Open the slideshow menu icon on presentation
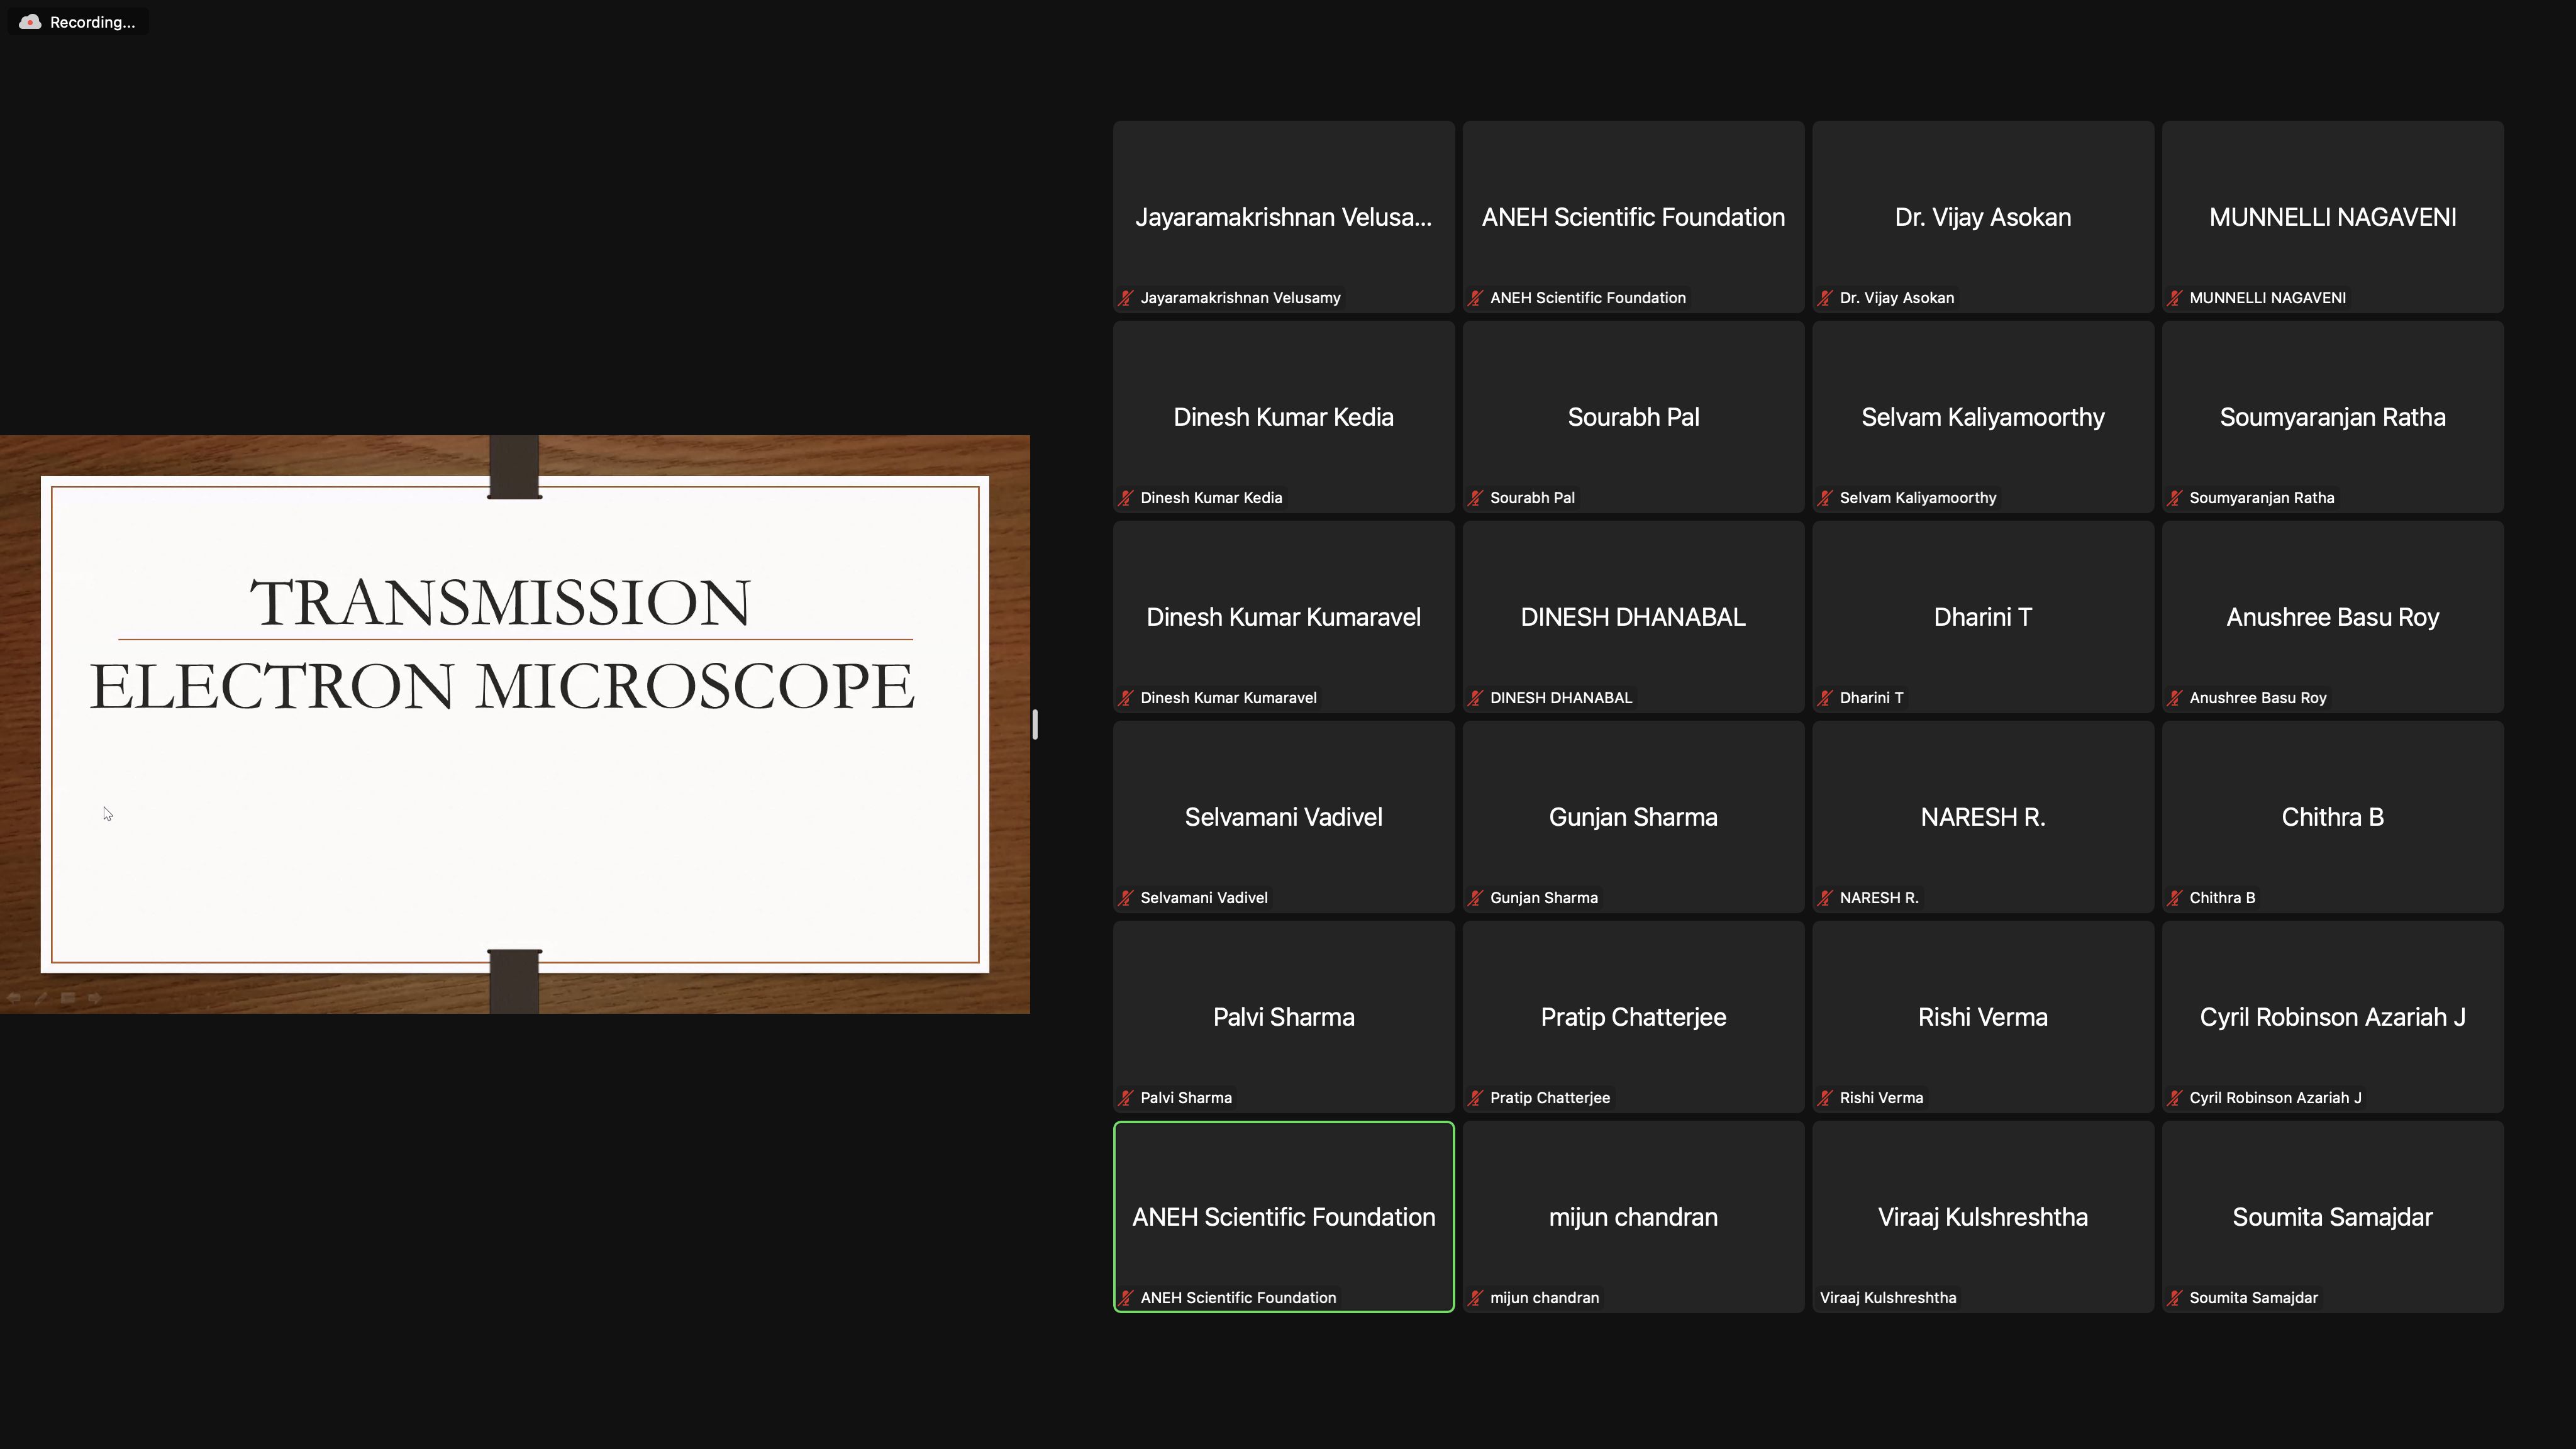The image size is (2576, 1449). [x=68, y=998]
